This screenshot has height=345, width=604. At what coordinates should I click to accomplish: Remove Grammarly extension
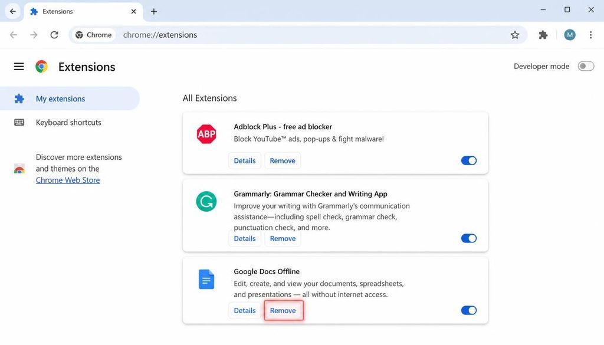pyautogui.click(x=283, y=238)
